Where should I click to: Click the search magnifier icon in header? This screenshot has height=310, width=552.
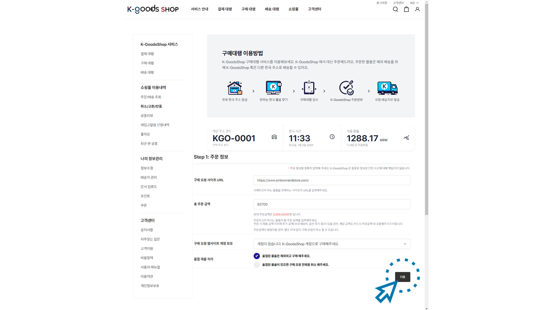click(x=395, y=9)
